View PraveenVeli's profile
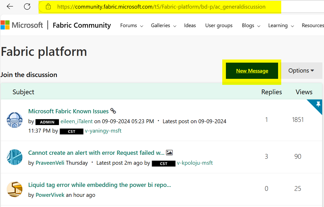Viewport: 324px width, 207px height. pos(50,163)
